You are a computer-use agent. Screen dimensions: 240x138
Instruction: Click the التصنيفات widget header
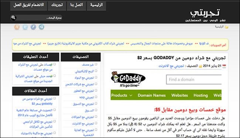point(80,57)
